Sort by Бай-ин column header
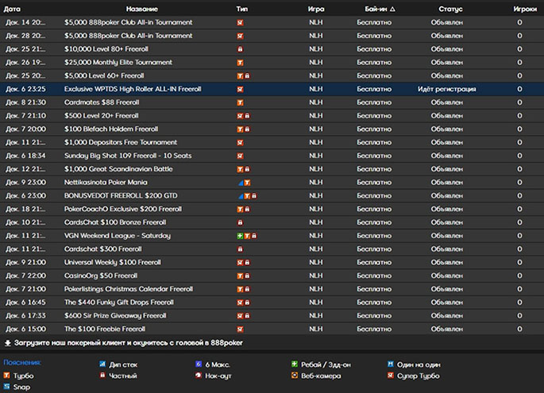 [x=377, y=8]
